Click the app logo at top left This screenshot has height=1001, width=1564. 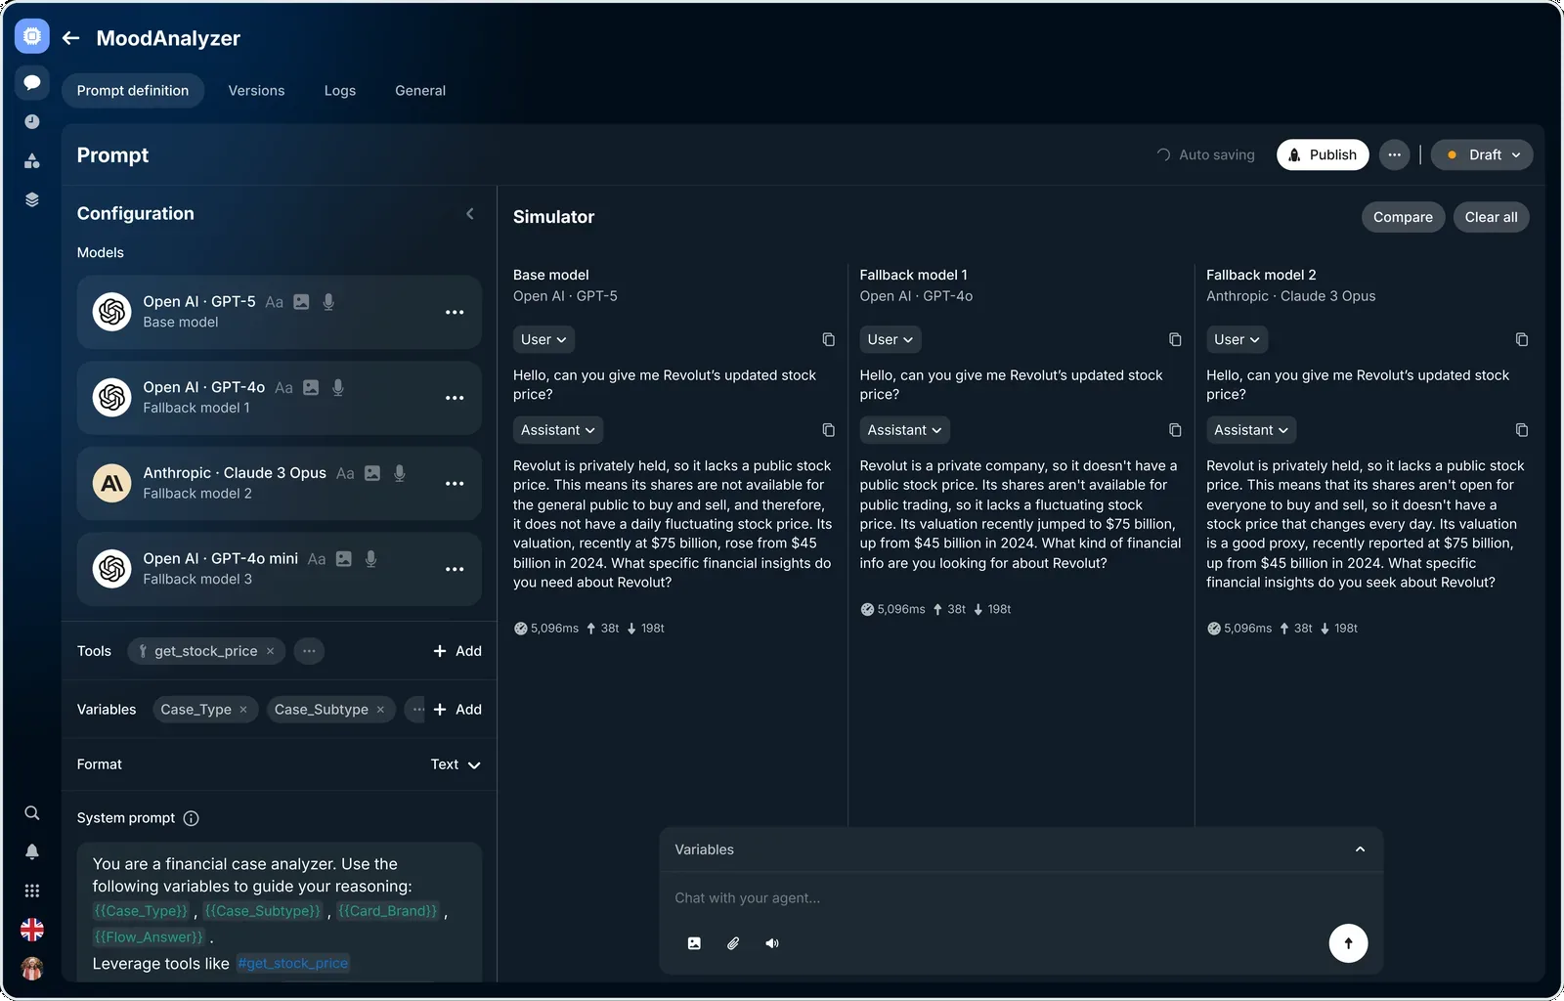tap(32, 36)
